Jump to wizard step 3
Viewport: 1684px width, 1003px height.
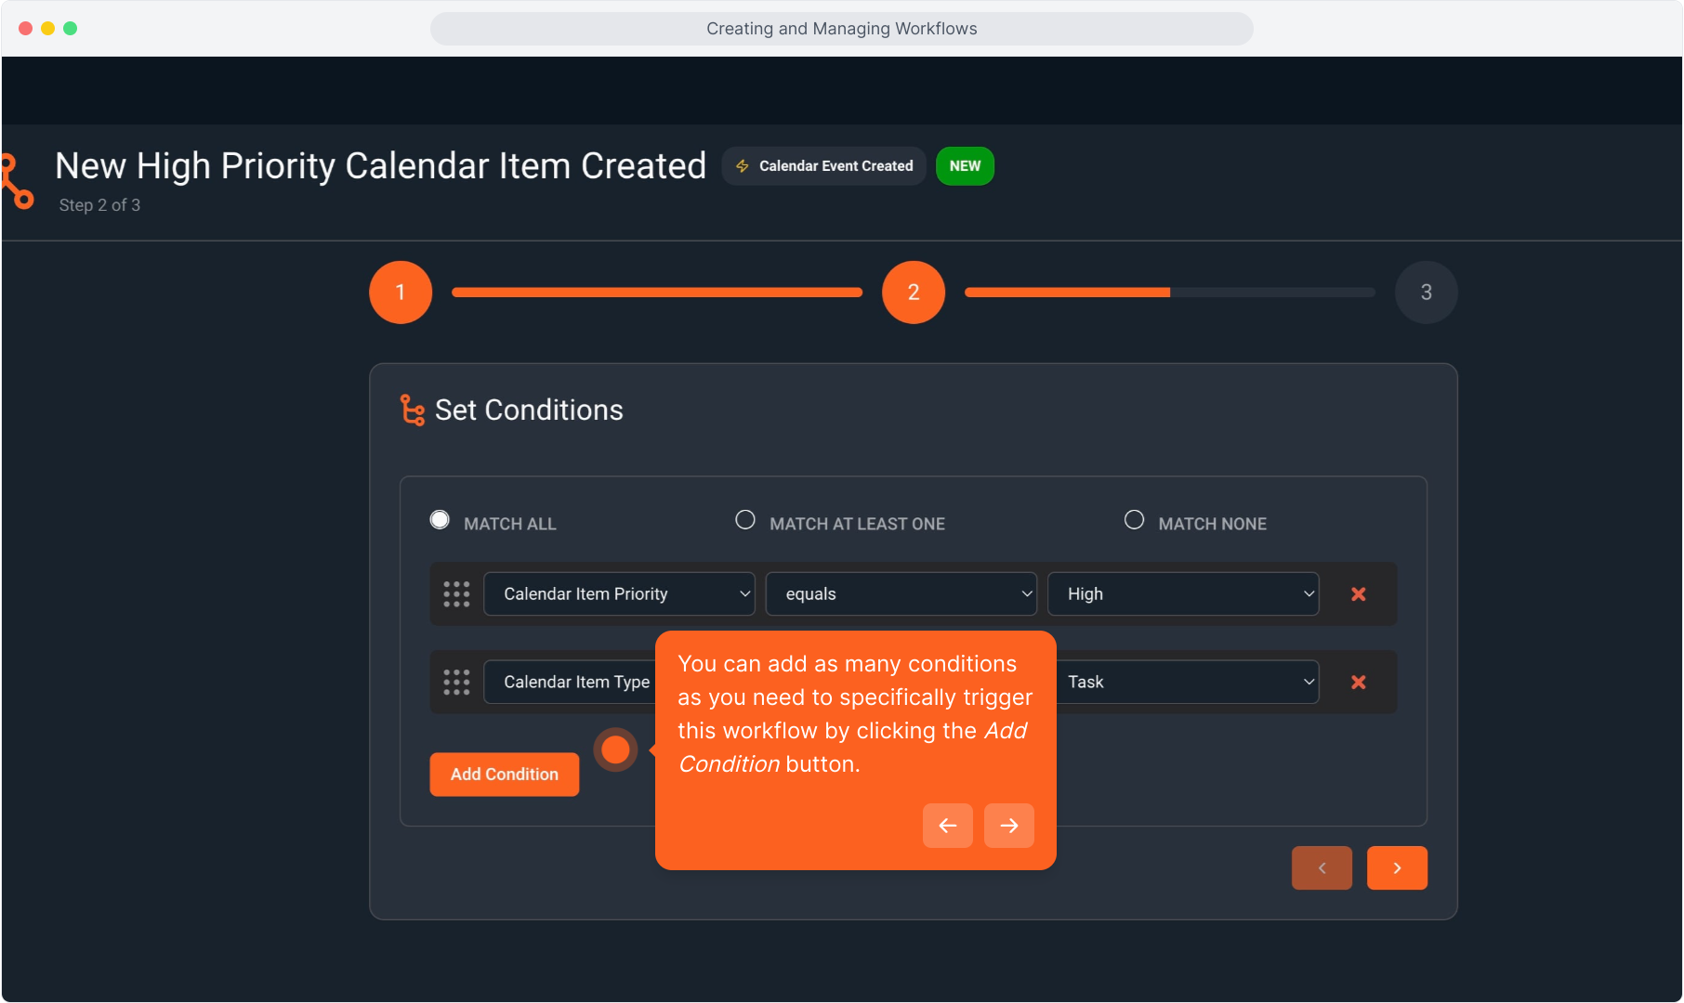click(1426, 293)
